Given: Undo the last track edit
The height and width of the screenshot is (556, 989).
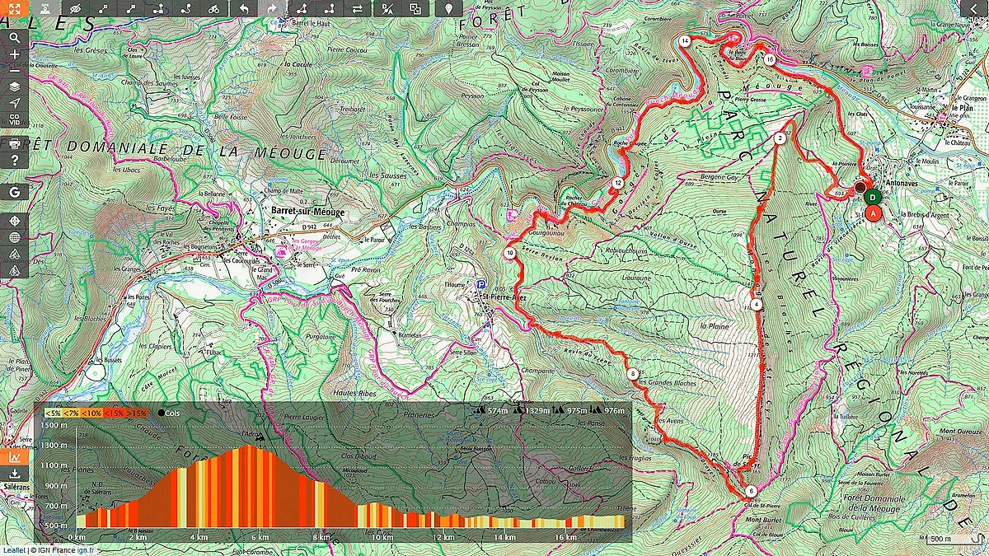Looking at the screenshot, I should 243,9.
